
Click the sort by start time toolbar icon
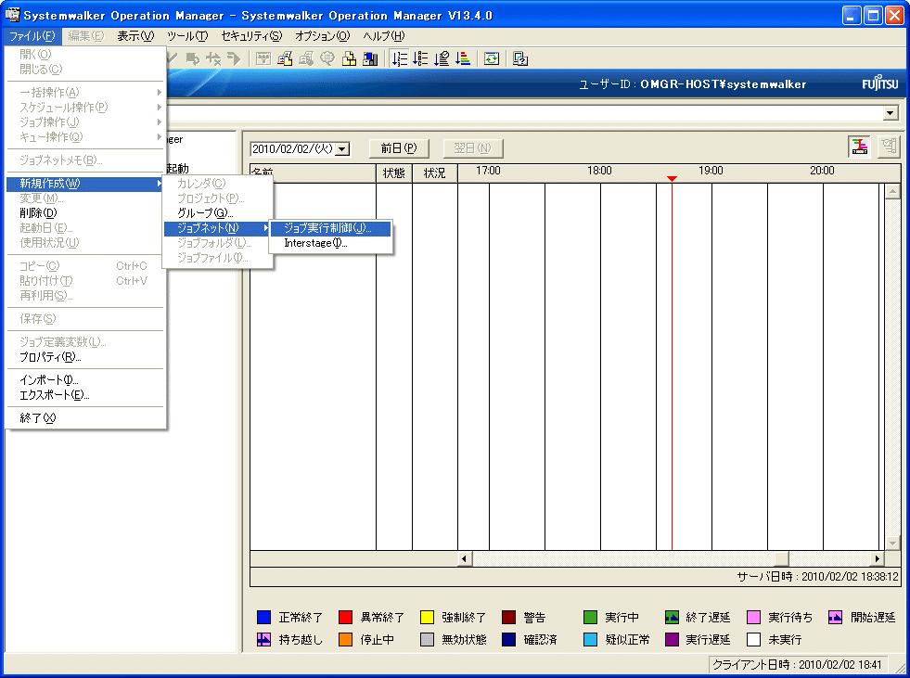(x=442, y=58)
